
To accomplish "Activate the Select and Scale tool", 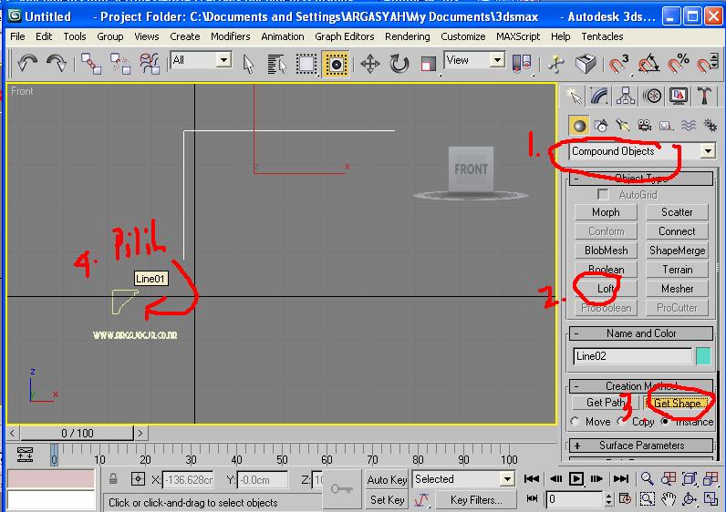I will pyautogui.click(x=429, y=64).
